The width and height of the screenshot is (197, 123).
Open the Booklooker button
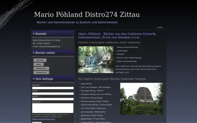click(x=41, y=69)
